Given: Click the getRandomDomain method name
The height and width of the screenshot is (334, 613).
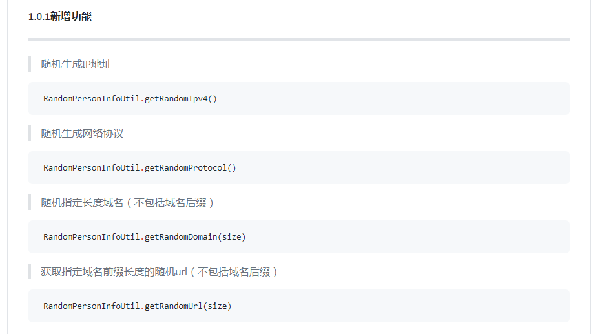Looking at the screenshot, I should pos(182,237).
